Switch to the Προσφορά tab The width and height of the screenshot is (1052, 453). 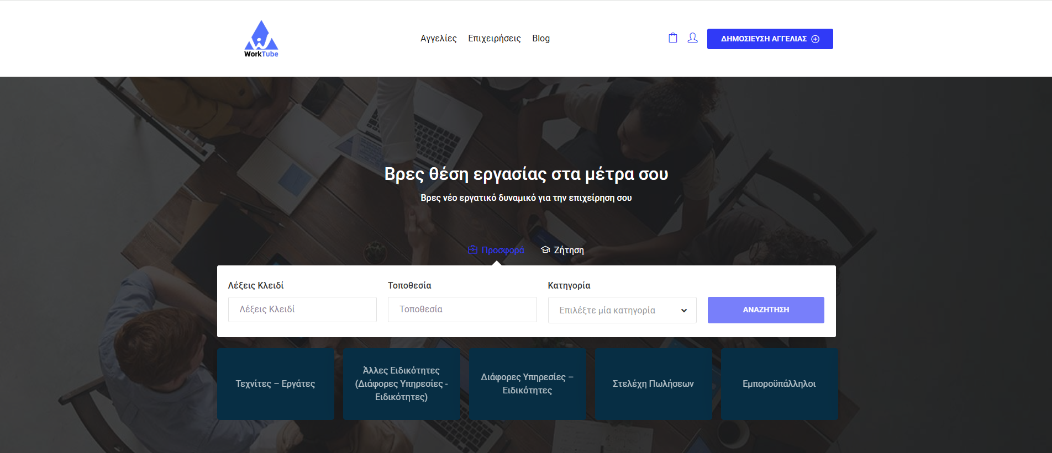click(502, 251)
